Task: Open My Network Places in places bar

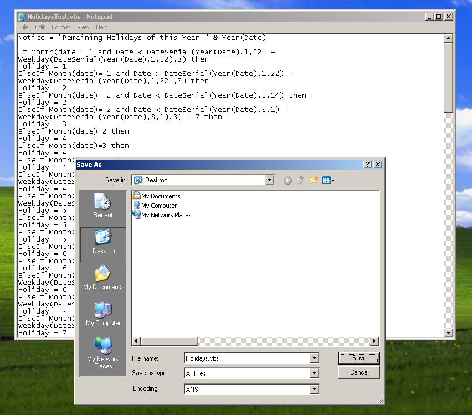Action: click(103, 353)
